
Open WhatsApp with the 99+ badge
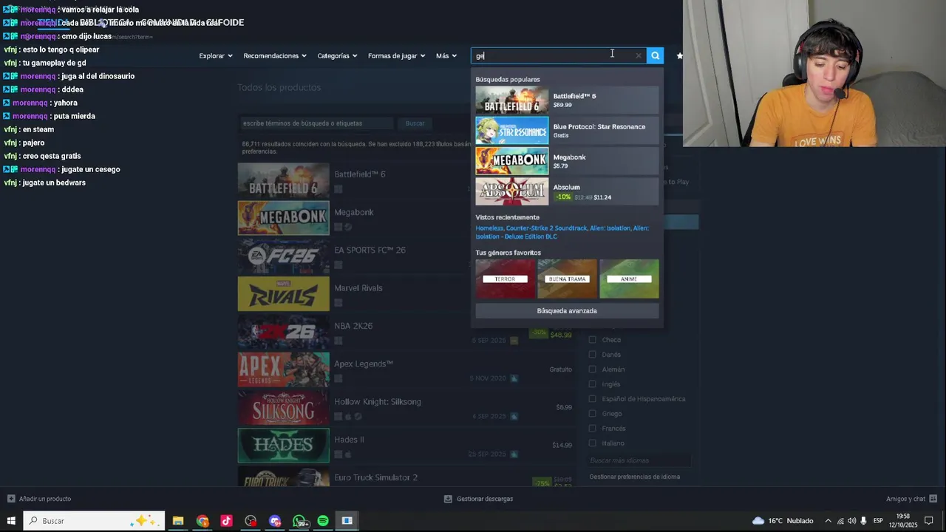(299, 521)
